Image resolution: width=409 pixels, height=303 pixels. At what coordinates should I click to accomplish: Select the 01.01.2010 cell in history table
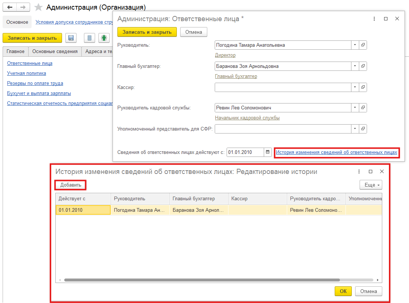click(83, 210)
